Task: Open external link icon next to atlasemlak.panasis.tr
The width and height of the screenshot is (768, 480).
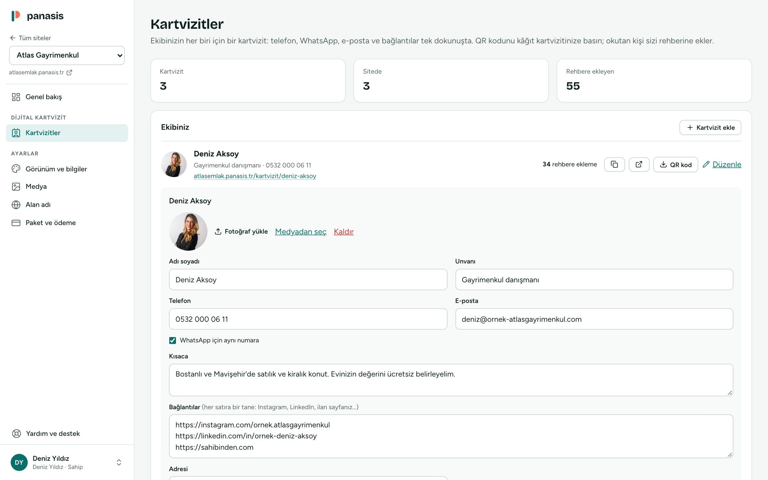Action: pyautogui.click(x=69, y=73)
